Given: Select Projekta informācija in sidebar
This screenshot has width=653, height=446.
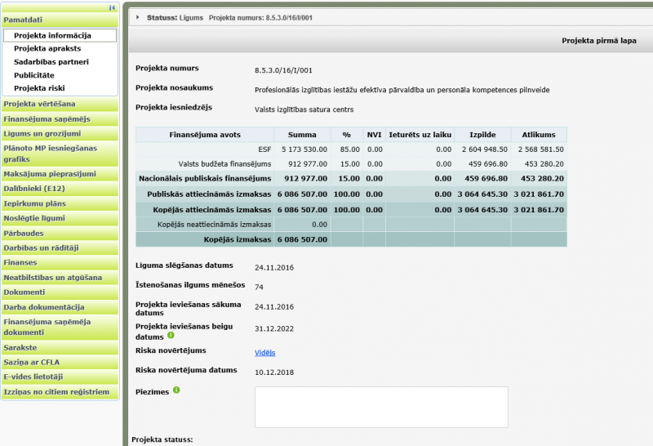Looking at the screenshot, I should (x=52, y=36).
